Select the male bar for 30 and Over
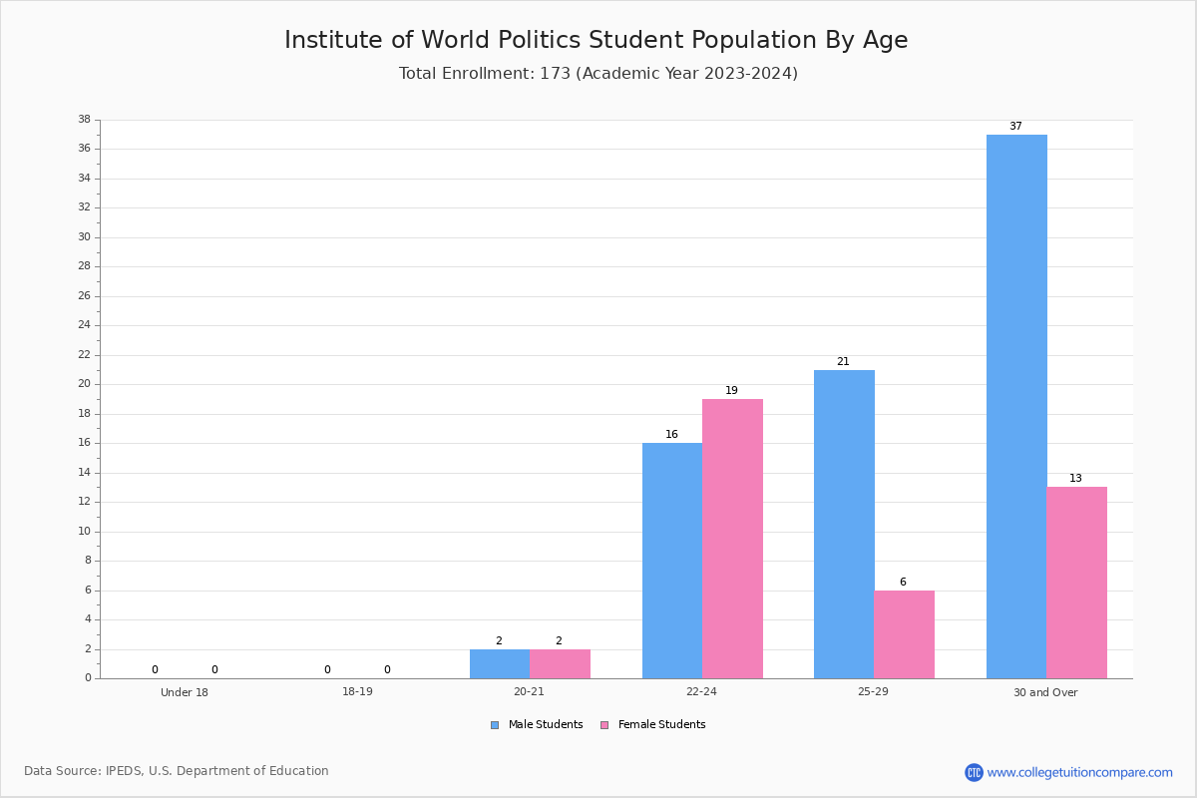This screenshot has width=1197, height=798. pyautogui.click(x=1016, y=407)
